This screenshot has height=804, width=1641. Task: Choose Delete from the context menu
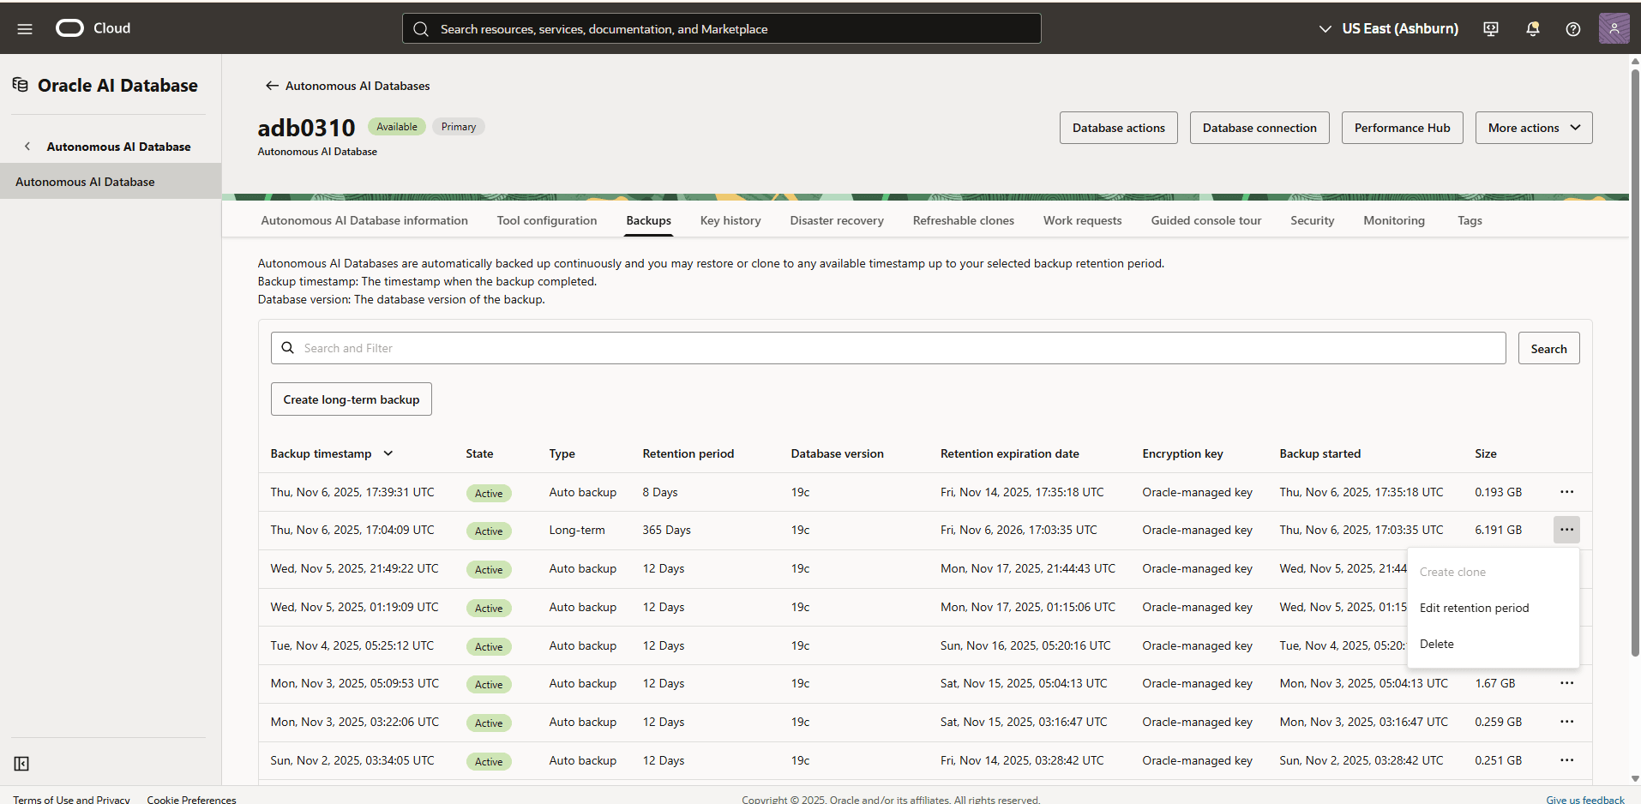tap(1437, 643)
